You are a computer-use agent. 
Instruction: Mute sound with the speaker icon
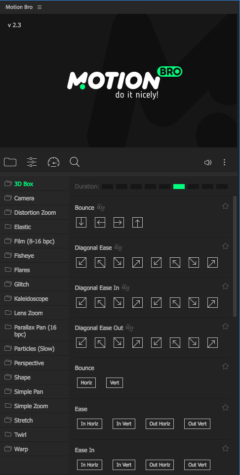pyautogui.click(x=208, y=163)
